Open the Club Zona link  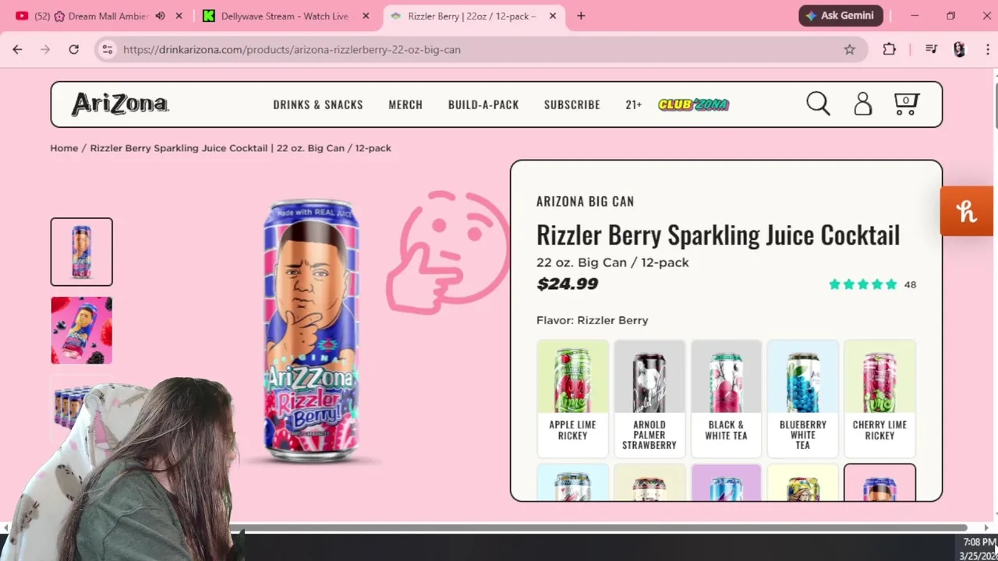pyautogui.click(x=693, y=104)
